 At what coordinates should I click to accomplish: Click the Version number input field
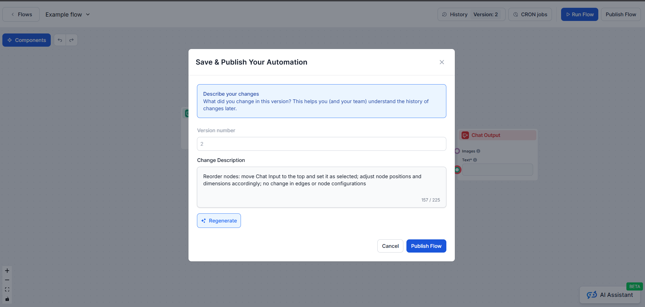point(321,144)
